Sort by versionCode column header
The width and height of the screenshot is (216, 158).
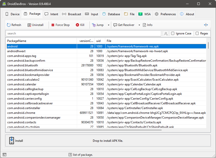click(x=86, y=41)
